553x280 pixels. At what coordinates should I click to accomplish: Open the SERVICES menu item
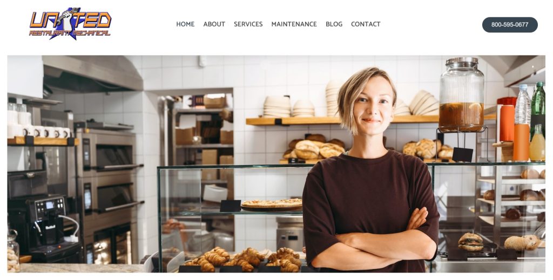pyautogui.click(x=248, y=24)
